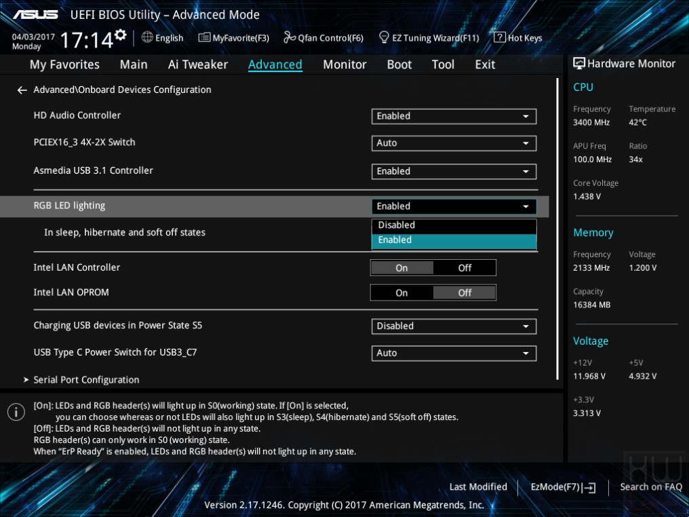Click the Advanced\Onboard Devices Configuration breadcrumb
The image size is (689, 517).
pyautogui.click(x=122, y=90)
